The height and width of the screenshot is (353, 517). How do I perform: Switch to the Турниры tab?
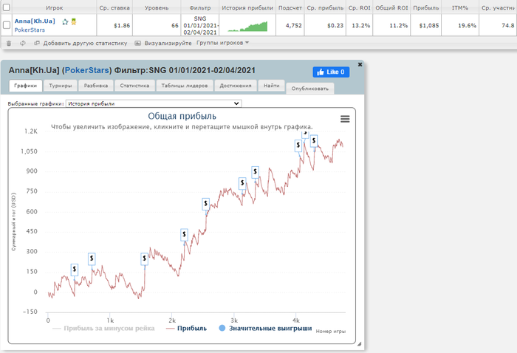[61, 86]
